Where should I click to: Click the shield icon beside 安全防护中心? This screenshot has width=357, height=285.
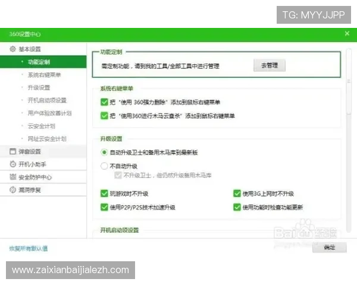coord(12,177)
